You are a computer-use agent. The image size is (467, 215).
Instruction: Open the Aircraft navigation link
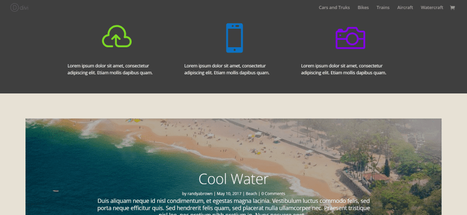405,7
